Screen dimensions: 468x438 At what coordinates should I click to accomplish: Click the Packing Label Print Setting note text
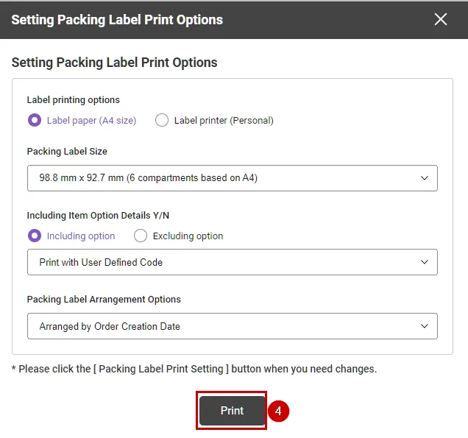coord(194,369)
